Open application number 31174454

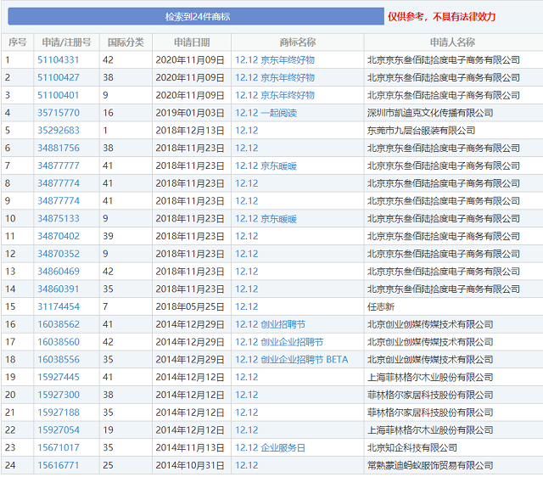(x=59, y=307)
